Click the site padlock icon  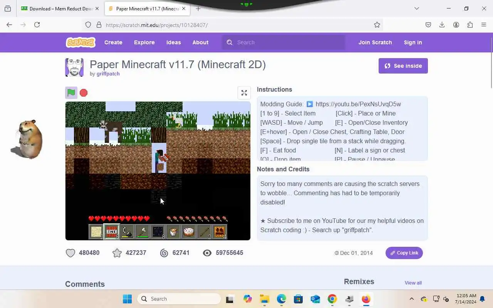coord(99,25)
